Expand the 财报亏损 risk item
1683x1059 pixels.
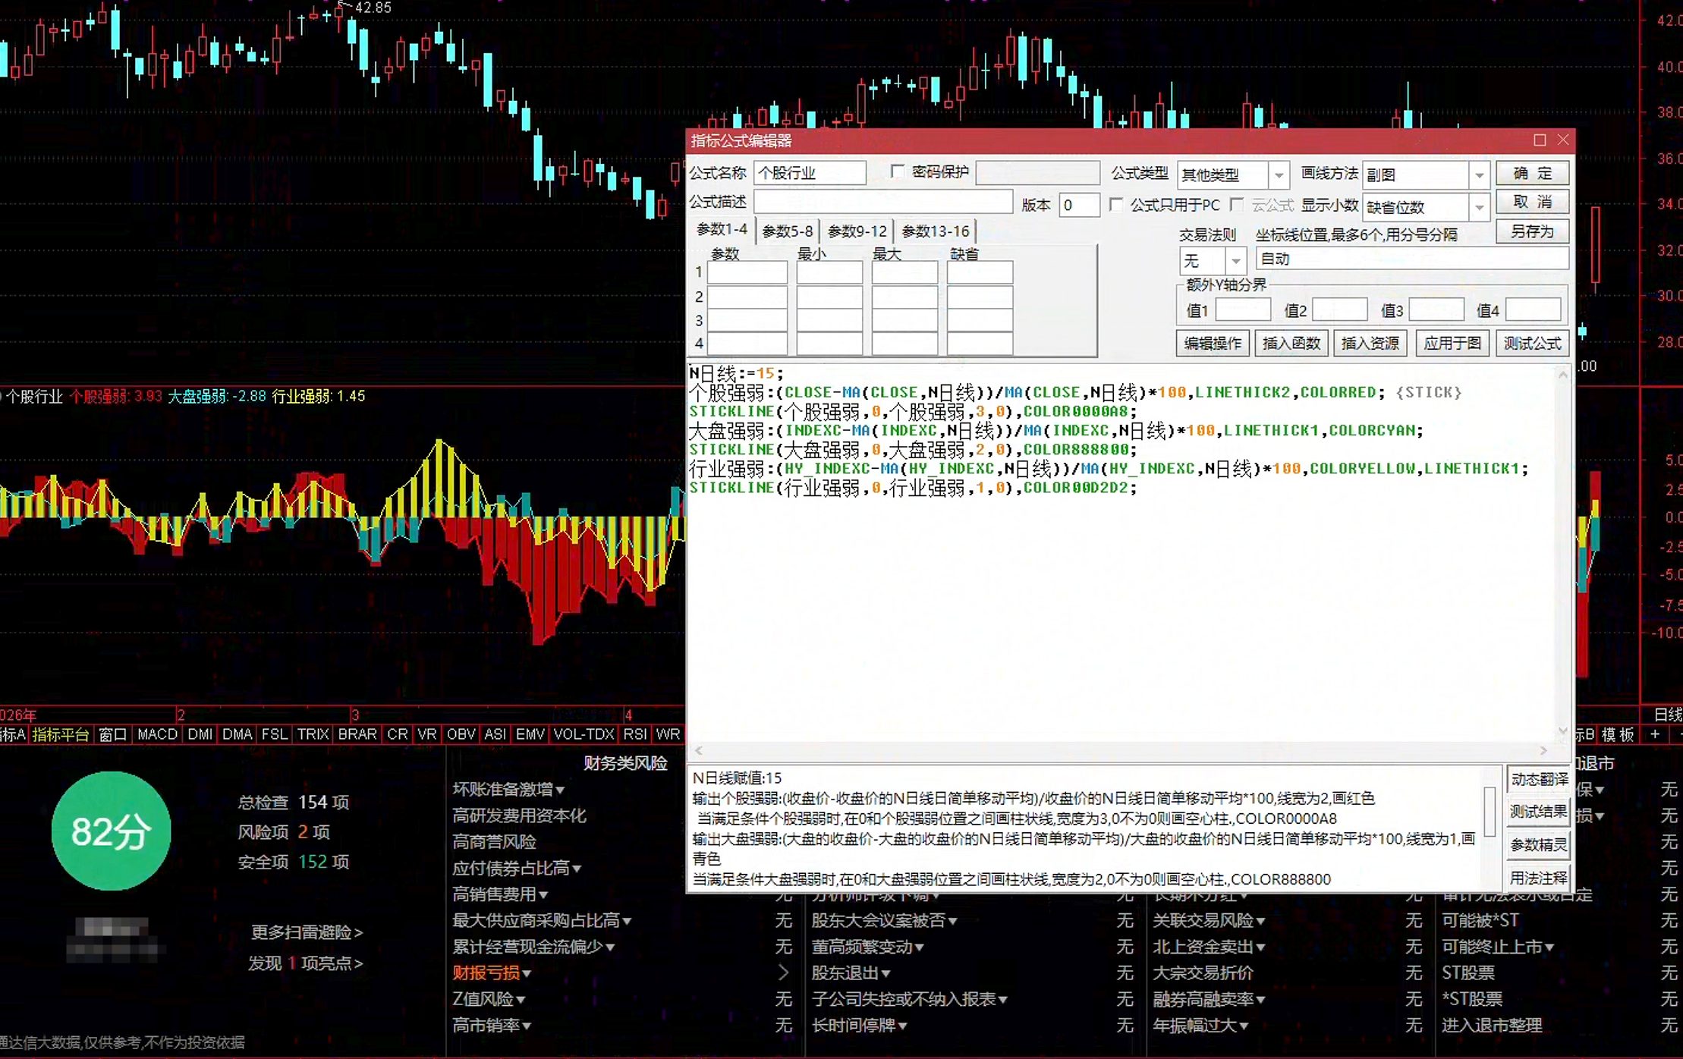tap(492, 973)
